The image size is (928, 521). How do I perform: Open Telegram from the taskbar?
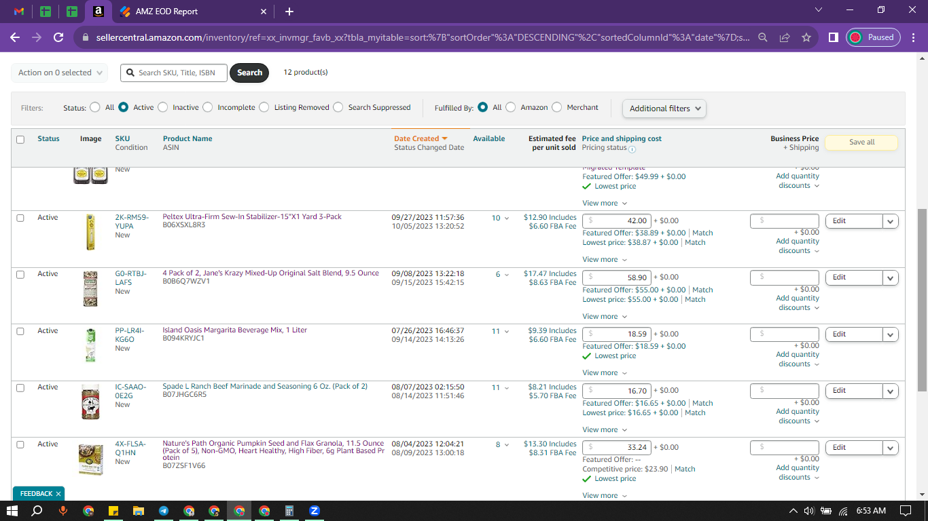pos(164,511)
